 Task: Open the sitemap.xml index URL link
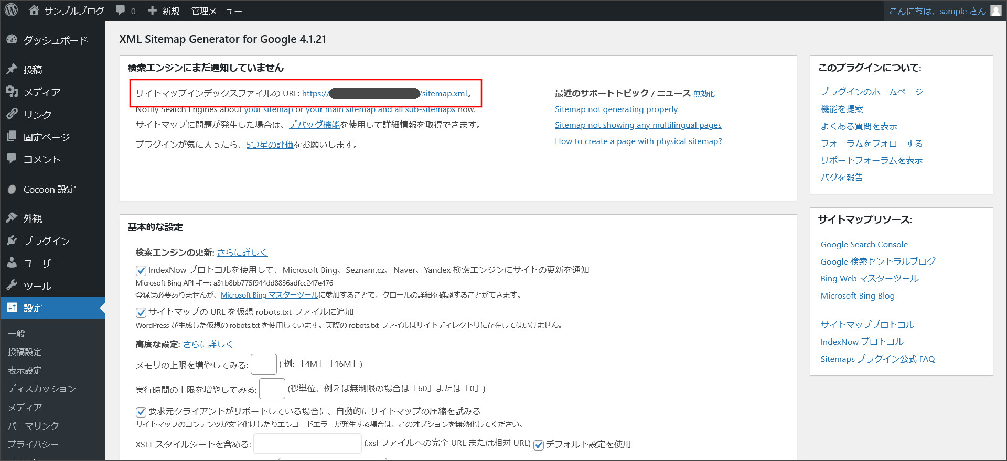(x=384, y=93)
